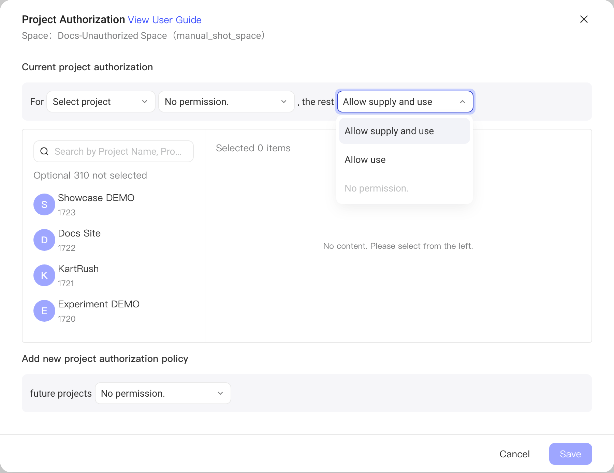
Task: Click the Experiment DEMO avatar icon
Action: [x=44, y=311]
